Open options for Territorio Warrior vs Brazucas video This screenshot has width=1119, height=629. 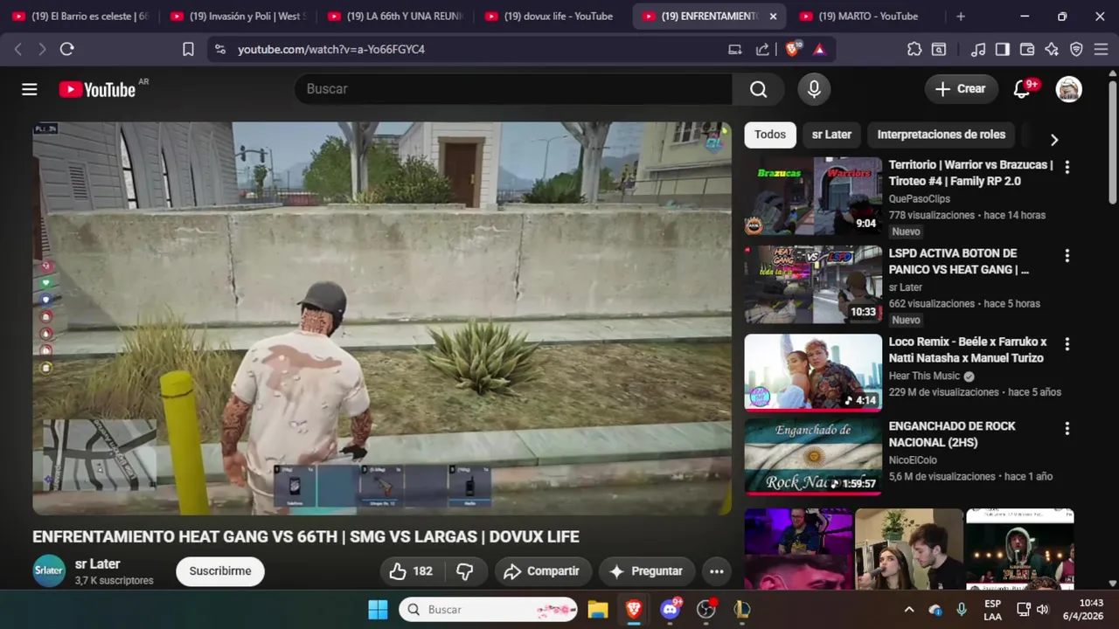(1067, 167)
